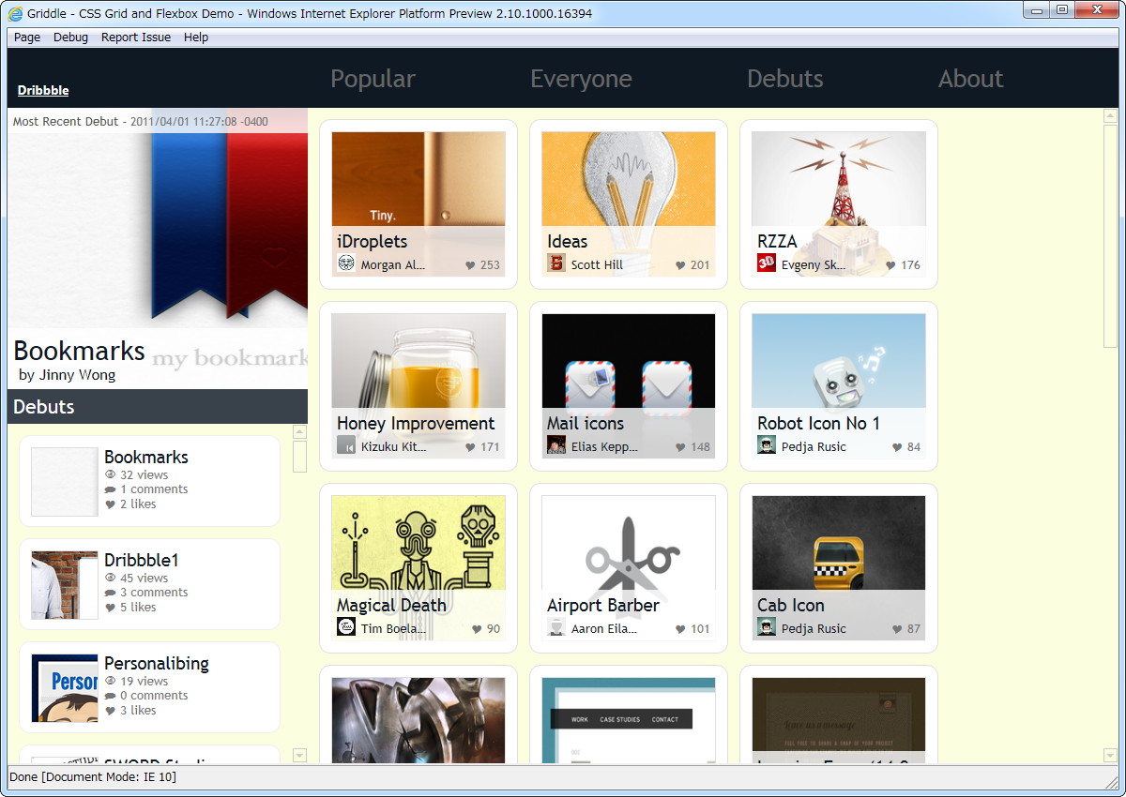Click Pedja Rusic avatar on Robot Icon card
This screenshot has width=1126, height=797.
pos(767,445)
